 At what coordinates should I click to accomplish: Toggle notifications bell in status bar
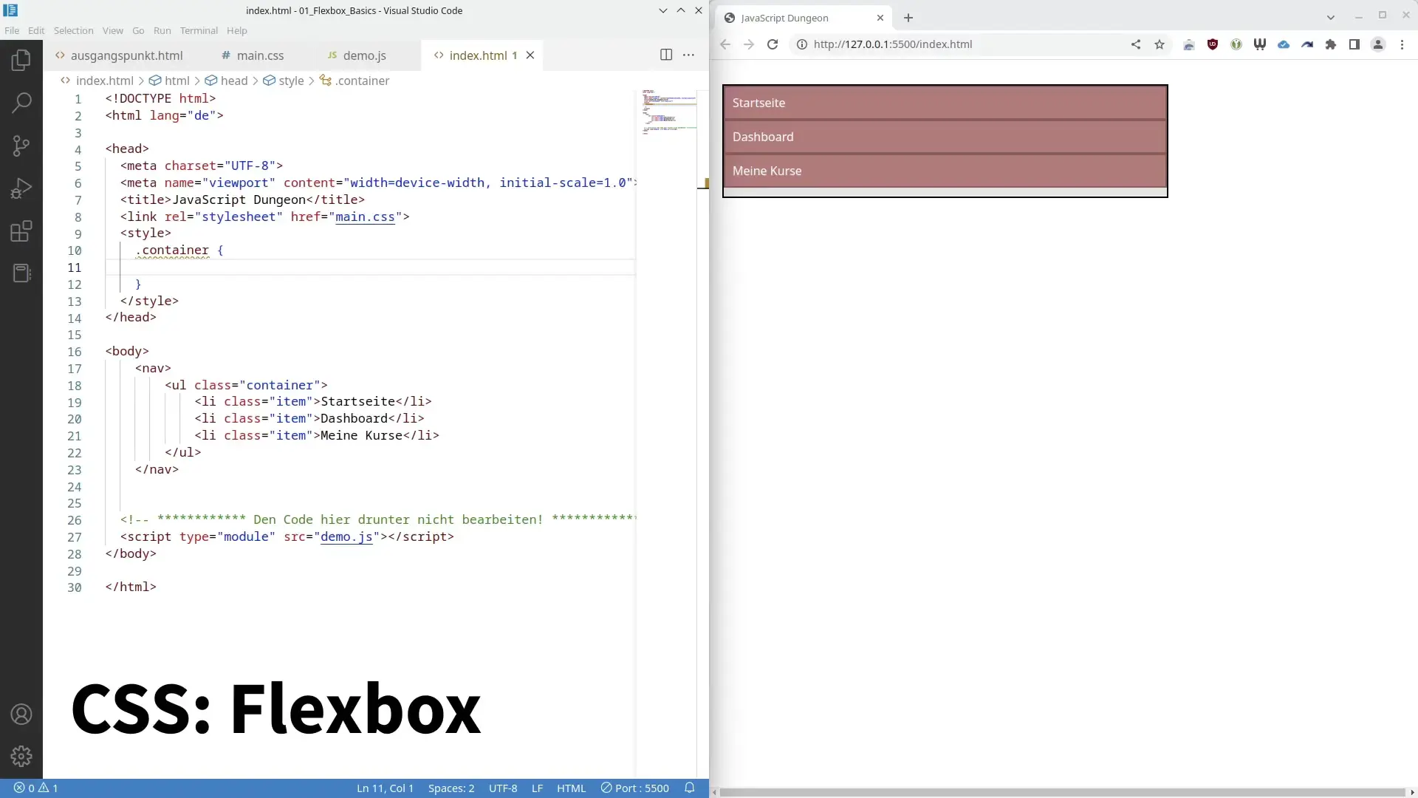coord(690,788)
